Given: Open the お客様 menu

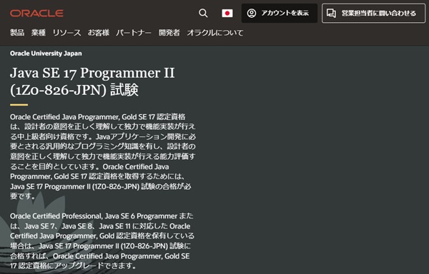Looking at the screenshot, I should [99, 33].
